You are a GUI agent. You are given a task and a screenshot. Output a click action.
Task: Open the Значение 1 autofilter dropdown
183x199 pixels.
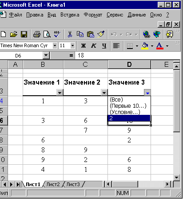[60, 93]
